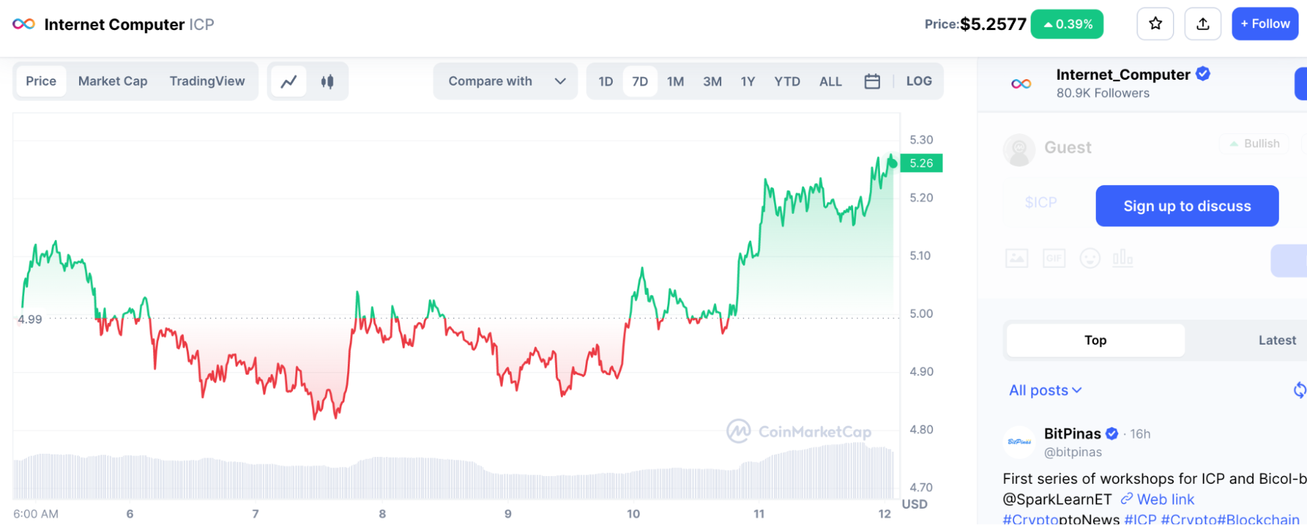Attach an image using picture icon
Image resolution: width=1307 pixels, height=525 pixels.
point(1017,258)
